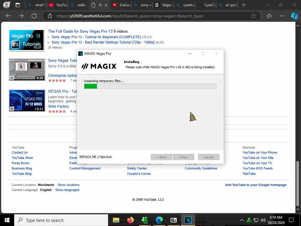Expand Show locations
Viewport: 301px width, 226px height.
point(68,185)
